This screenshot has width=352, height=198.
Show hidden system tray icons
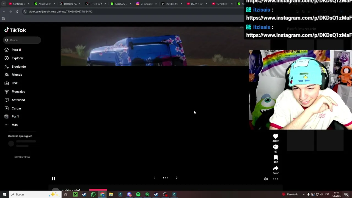tap(304, 194)
